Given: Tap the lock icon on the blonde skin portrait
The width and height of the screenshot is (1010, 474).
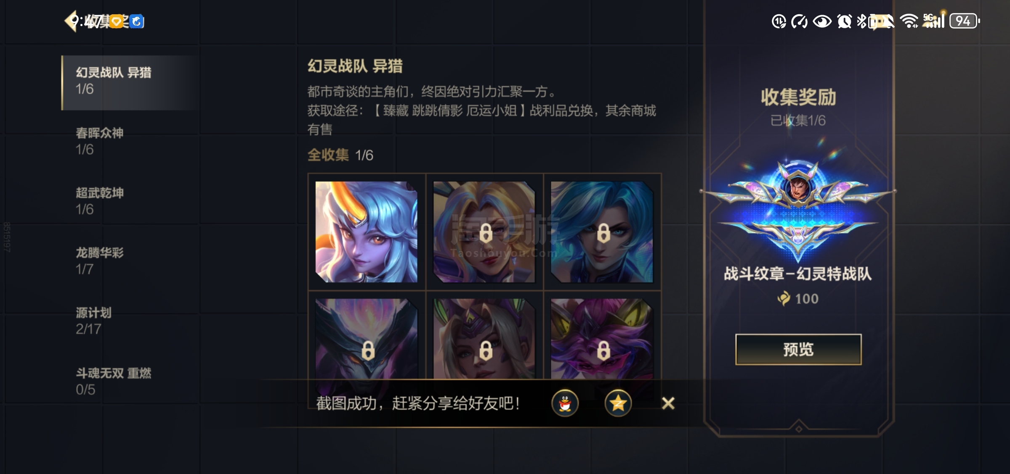Looking at the screenshot, I should point(486,233).
